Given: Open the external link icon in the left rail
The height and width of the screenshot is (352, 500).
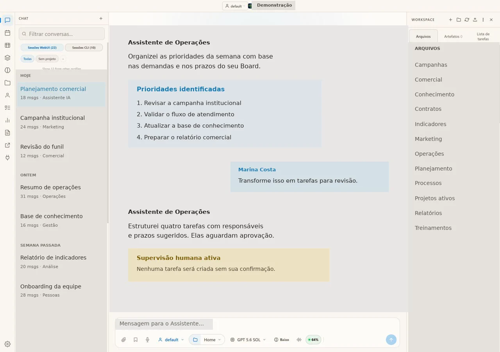Looking at the screenshot, I should [x=7, y=145].
